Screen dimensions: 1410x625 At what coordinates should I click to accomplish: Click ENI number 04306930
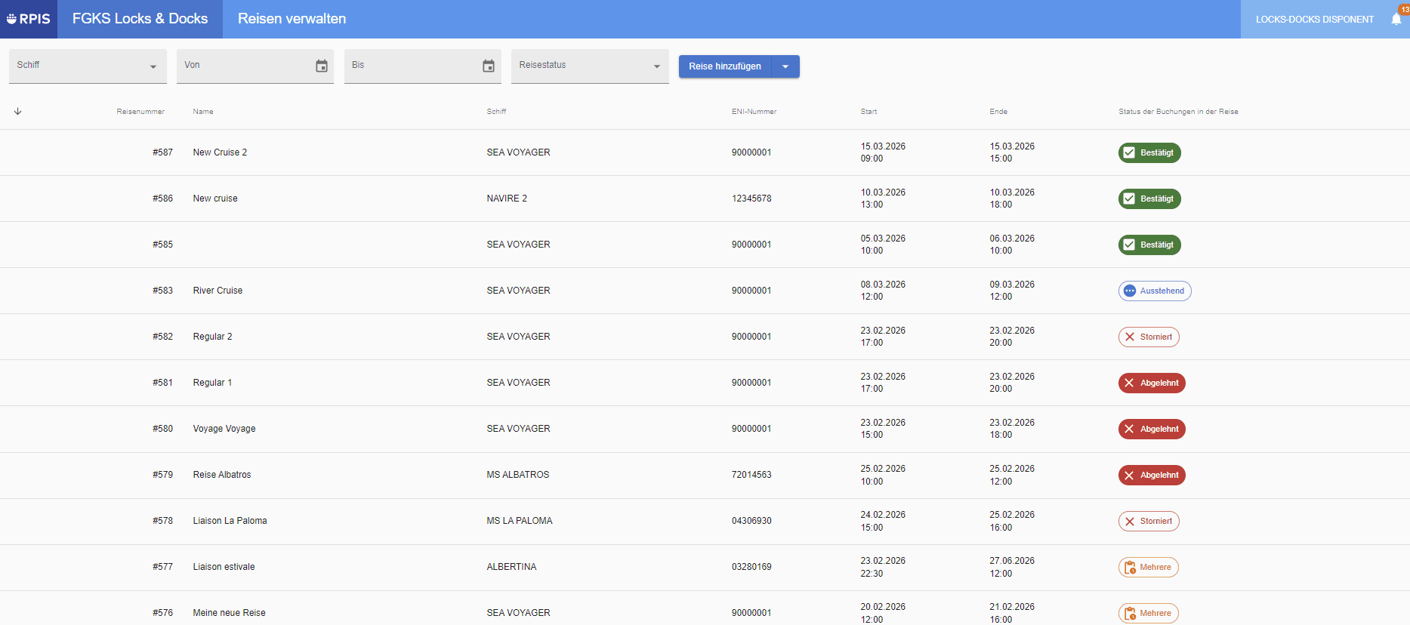tap(751, 521)
